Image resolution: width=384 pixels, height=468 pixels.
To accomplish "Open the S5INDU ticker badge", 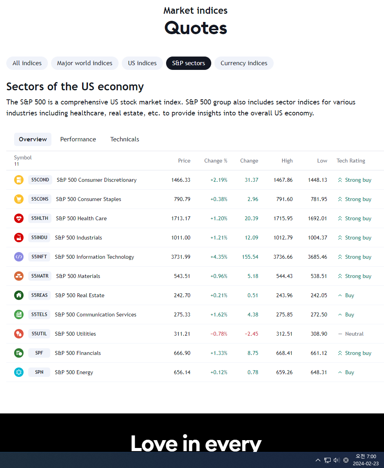I will (39, 238).
